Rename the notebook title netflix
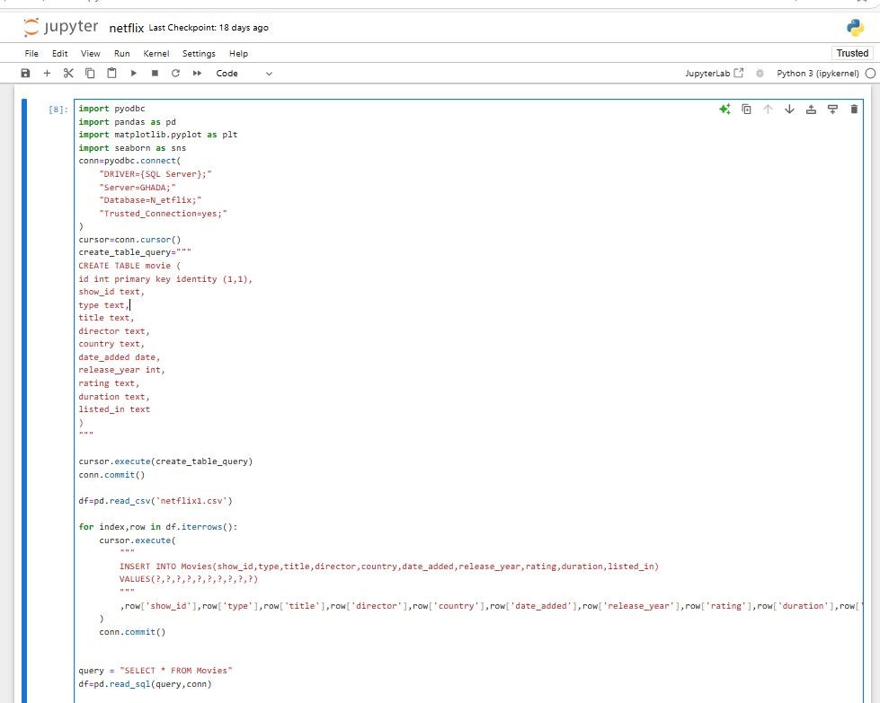880x703 pixels. [126, 28]
